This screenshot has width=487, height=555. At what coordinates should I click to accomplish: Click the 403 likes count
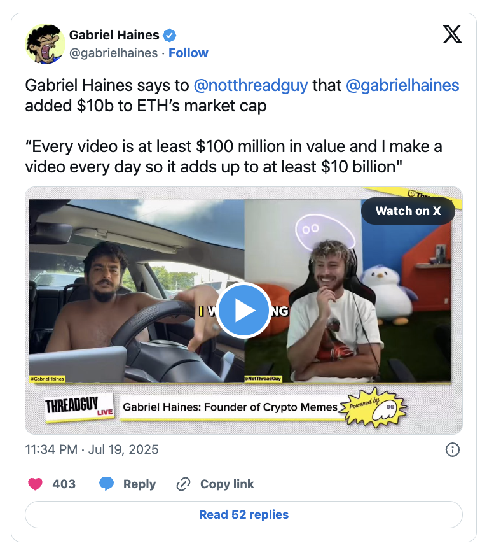[64, 484]
